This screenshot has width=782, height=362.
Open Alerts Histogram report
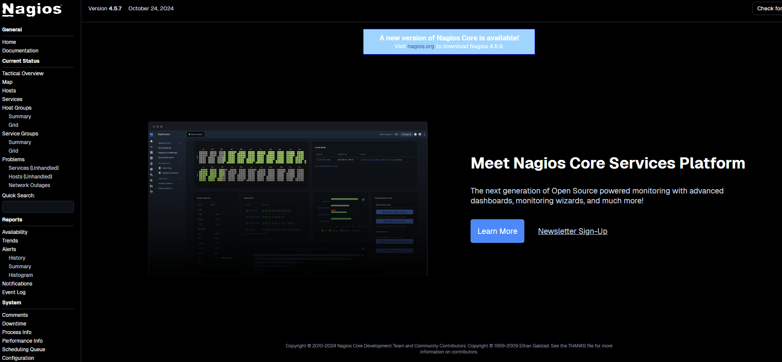pos(21,275)
